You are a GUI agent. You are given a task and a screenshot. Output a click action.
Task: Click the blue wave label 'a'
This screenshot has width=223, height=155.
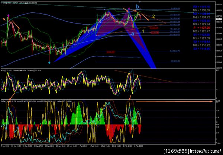pos(132,34)
